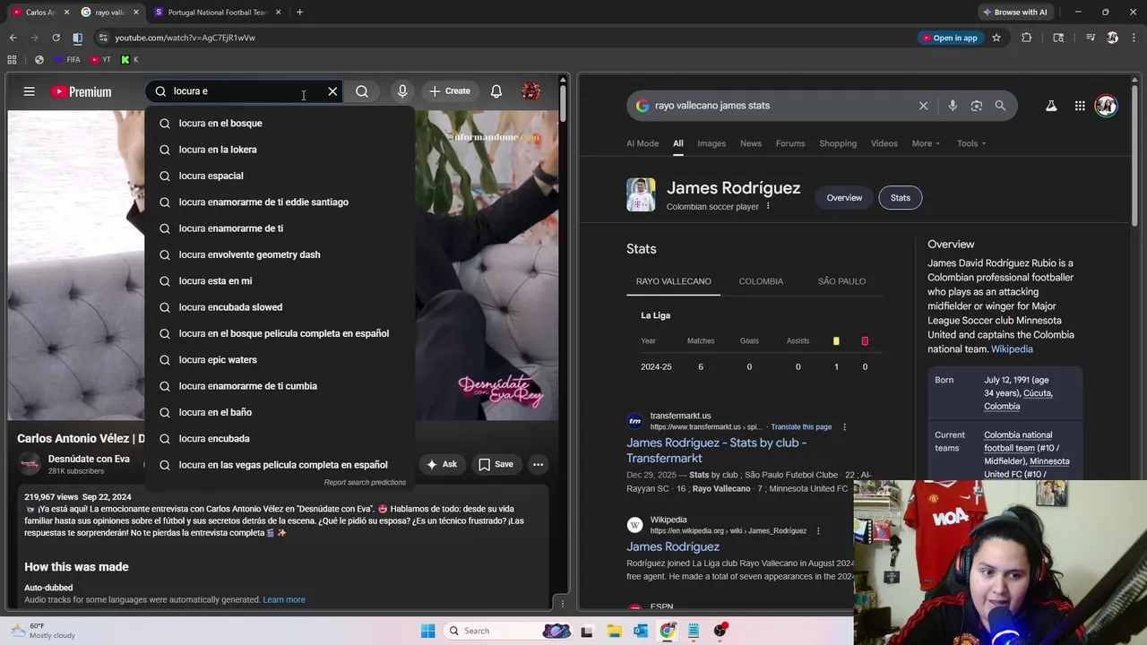
Task: Open the YouTube hamburger guide menu
Action: (29, 91)
